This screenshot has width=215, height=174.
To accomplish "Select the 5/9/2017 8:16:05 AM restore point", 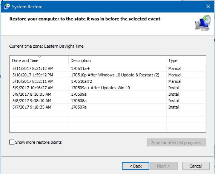I will point(108,94).
